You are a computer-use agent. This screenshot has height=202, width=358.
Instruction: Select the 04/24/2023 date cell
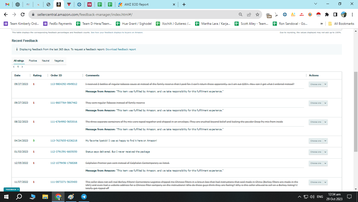(x=21, y=141)
